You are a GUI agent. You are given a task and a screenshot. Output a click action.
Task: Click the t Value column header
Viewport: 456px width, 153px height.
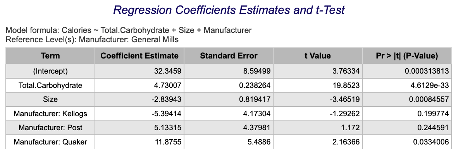(x=318, y=56)
